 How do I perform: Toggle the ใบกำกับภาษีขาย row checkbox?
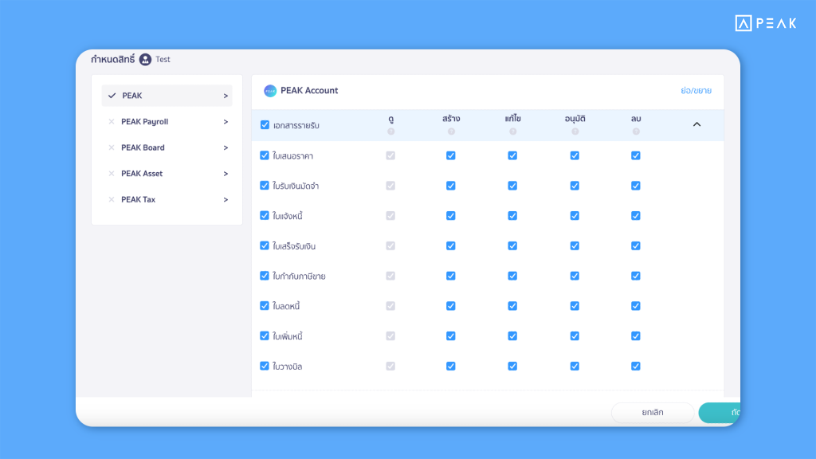click(265, 276)
